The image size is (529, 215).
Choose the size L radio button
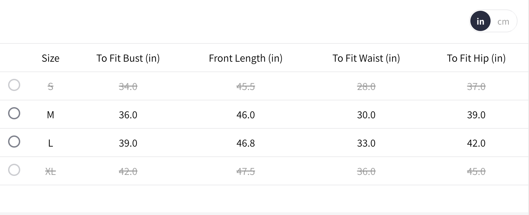click(x=14, y=142)
